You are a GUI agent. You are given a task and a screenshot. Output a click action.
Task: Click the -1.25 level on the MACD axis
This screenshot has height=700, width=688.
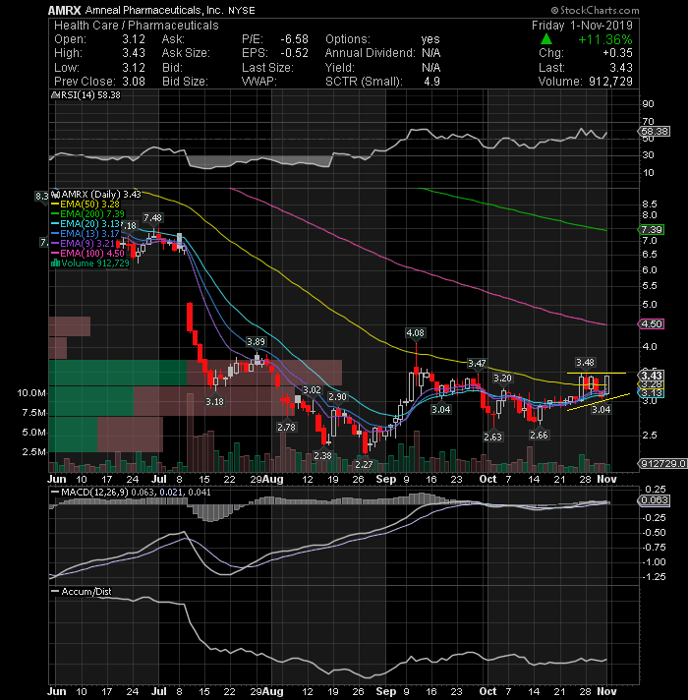pyautogui.click(x=654, y=577)
